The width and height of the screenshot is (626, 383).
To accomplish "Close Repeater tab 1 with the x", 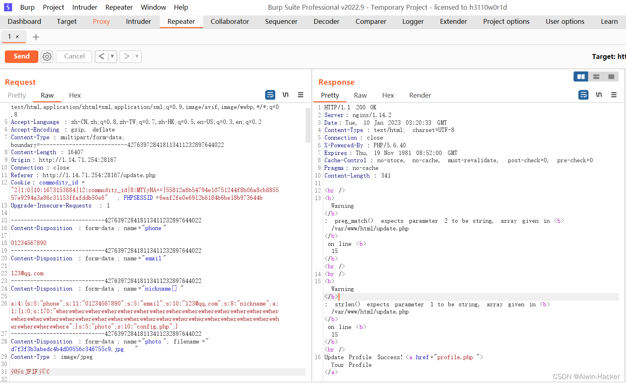I will pyautogui.click(x=17, y=37).
